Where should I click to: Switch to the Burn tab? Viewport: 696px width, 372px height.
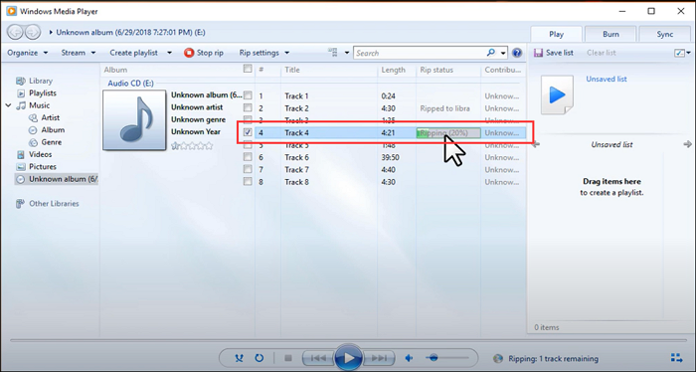pyautogui.click(x=610, y=34)
